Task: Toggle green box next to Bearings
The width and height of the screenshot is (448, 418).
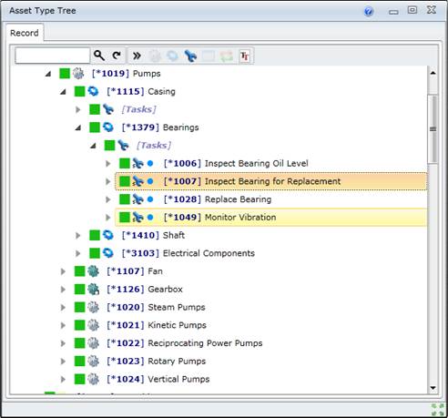Action: [x=95, y=127]
